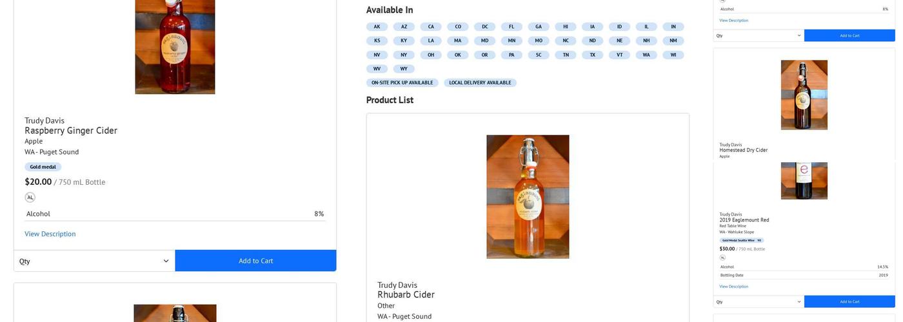
Task: View Description of Raspberry Ginger Cider
Action: point(50,234)
